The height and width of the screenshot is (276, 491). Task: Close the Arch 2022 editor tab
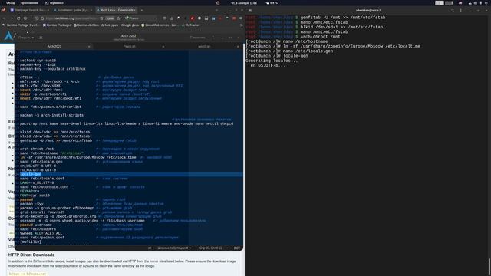point(89,47)
